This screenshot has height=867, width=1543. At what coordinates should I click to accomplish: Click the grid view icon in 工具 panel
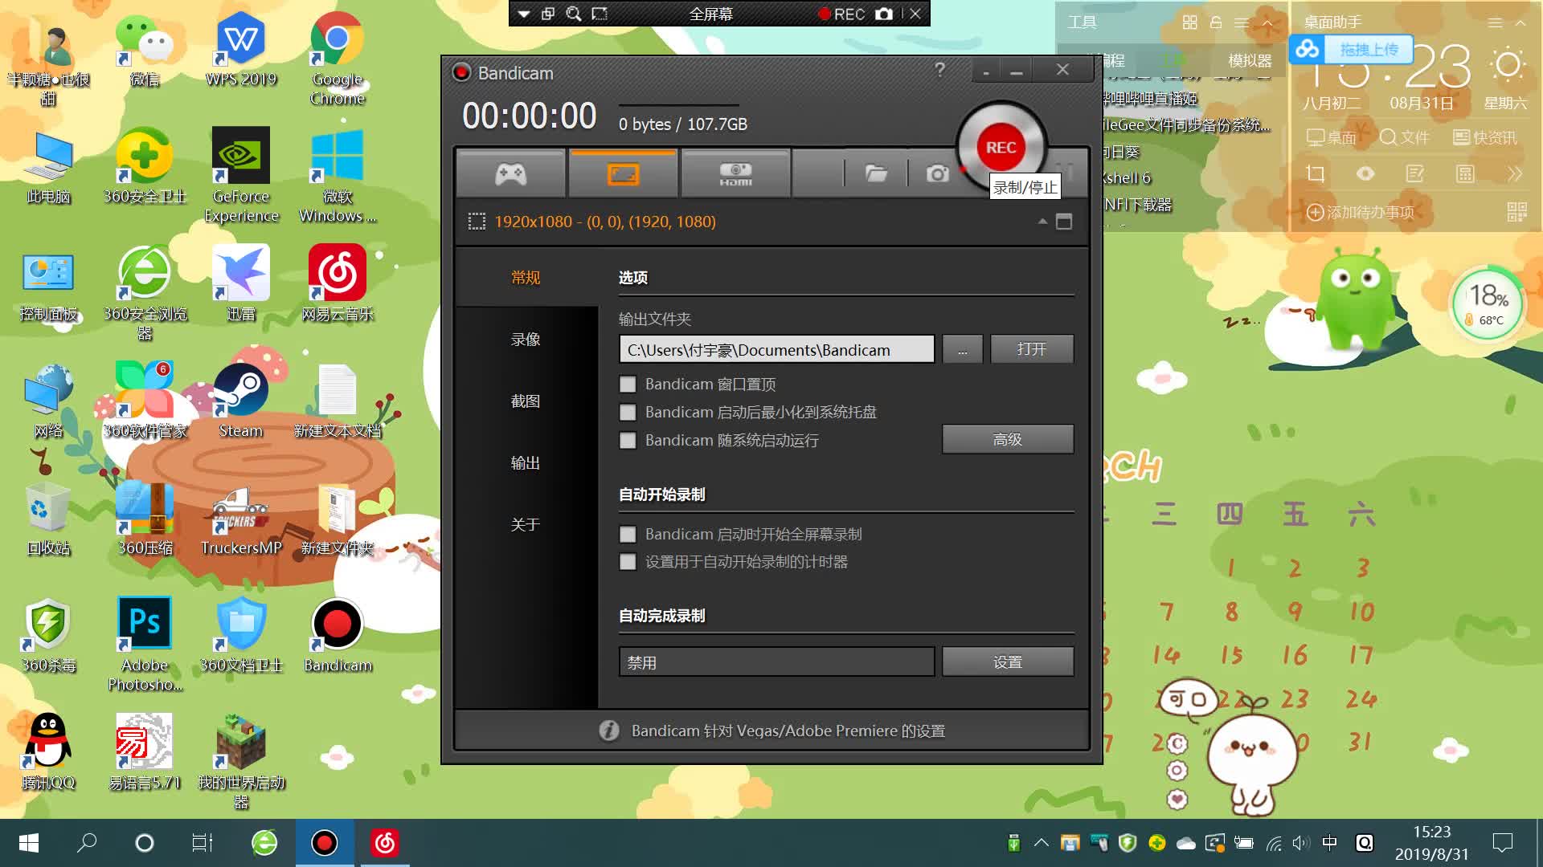[x=1190, y=22]
